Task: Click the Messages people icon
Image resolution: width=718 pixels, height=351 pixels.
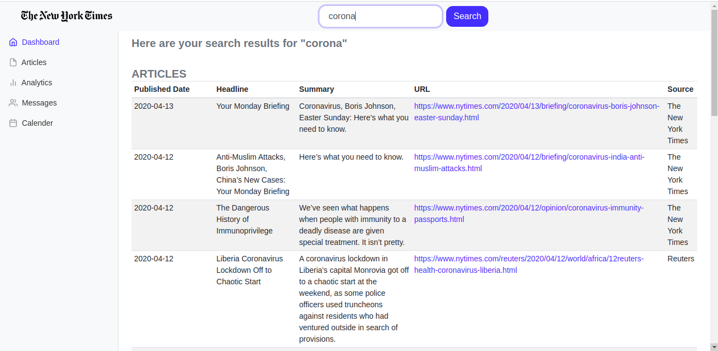Action: (13, 103)
